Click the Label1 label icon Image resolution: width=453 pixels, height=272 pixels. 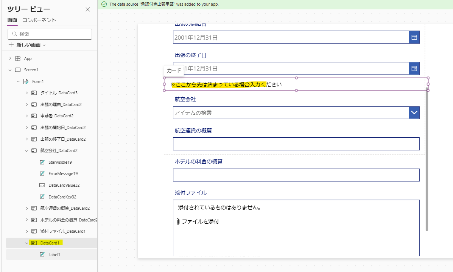point(42,254)
